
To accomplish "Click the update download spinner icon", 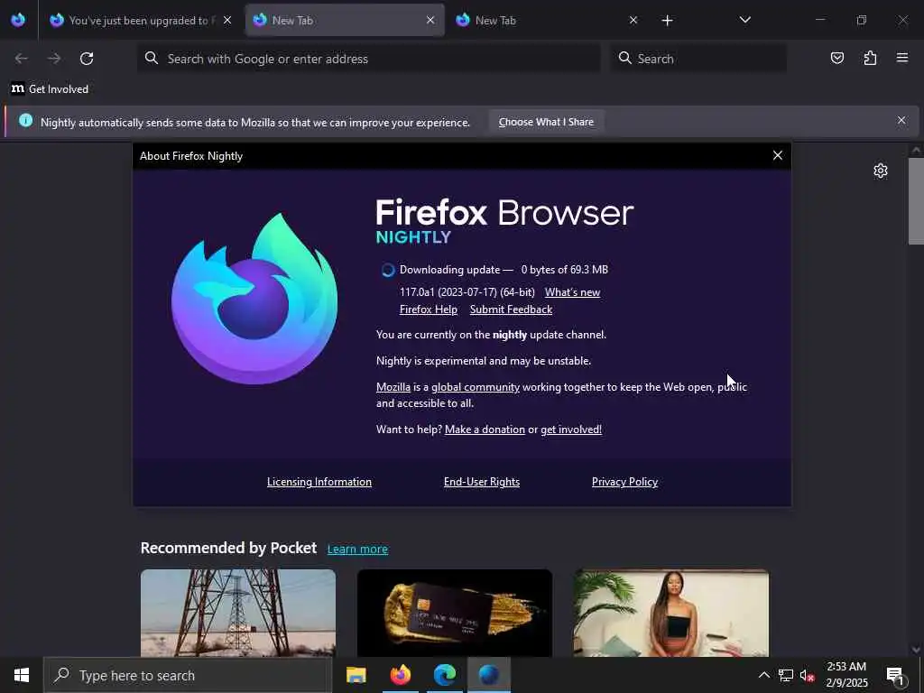I will point(388,270).
